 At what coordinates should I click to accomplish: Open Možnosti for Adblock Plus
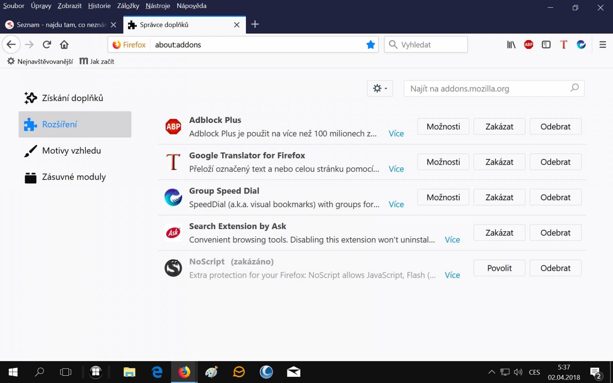click(443, 126)
